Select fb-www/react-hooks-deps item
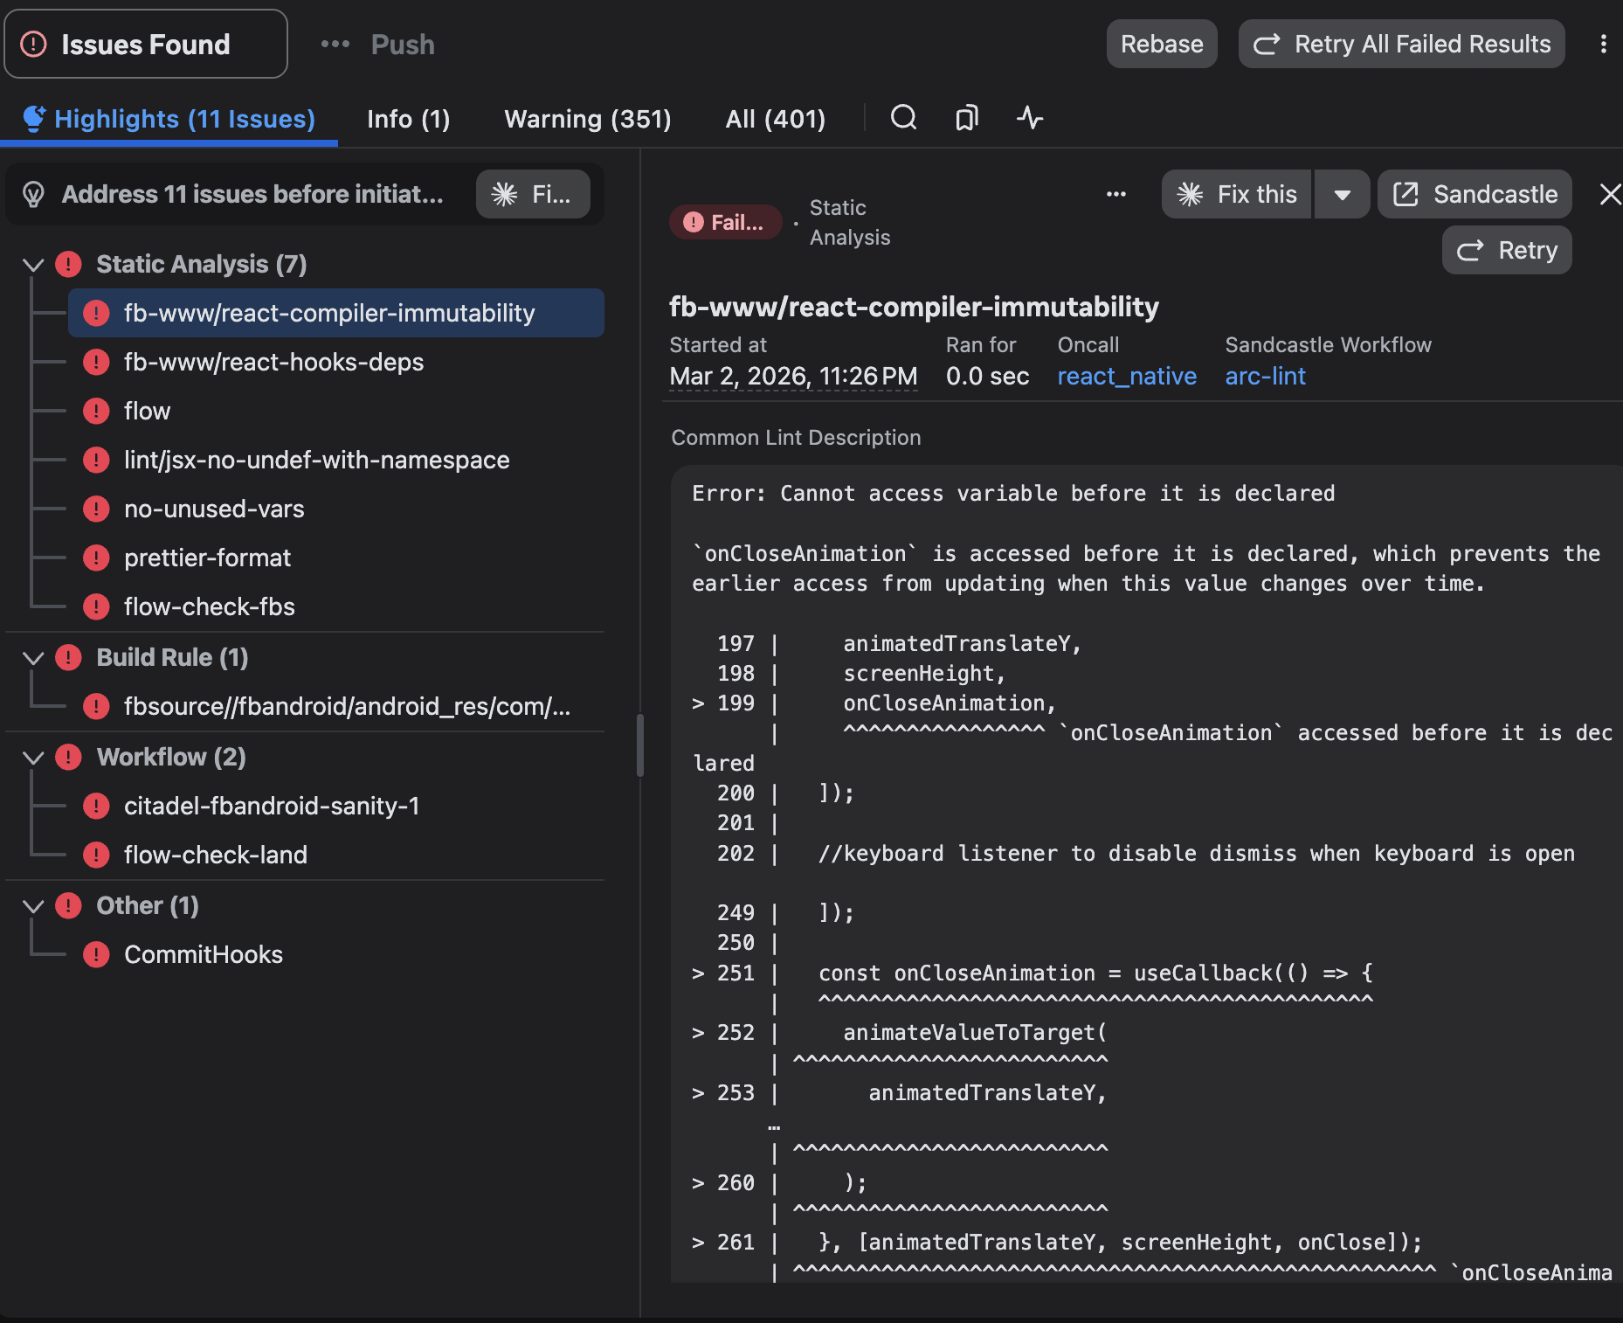 (336, 362)
